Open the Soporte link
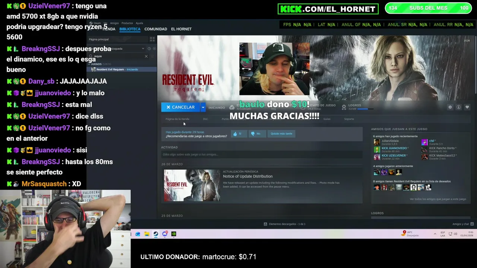477x268 pixels. click(349, 119)
